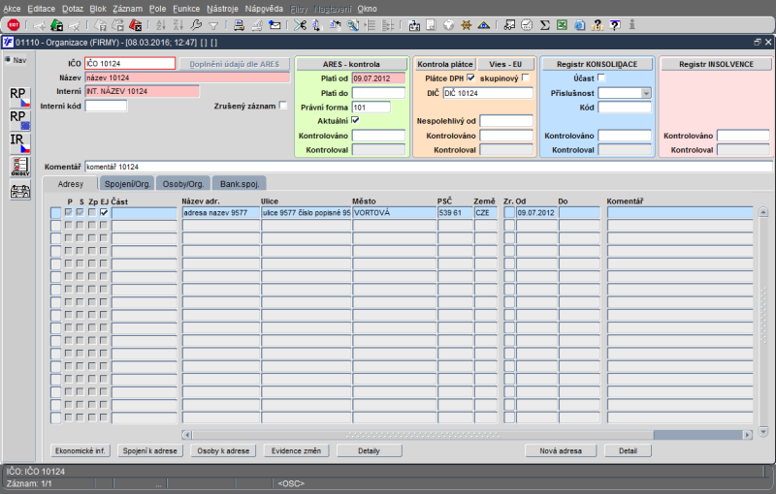Toggle the skupinový checkbox

525,77
